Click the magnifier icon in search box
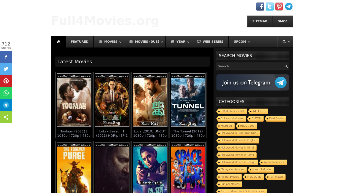This screenshot has width=344, height=193. click(x=286, y=66)
